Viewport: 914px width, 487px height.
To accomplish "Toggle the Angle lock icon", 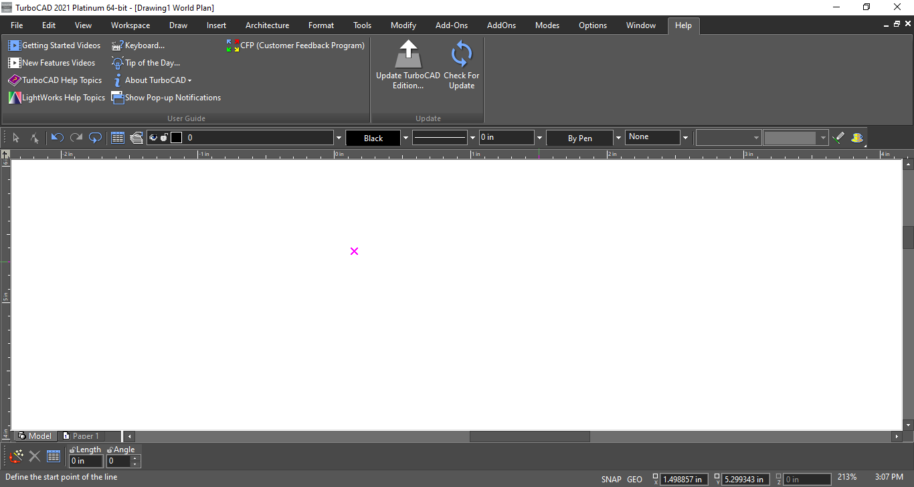I will click(110, 450).
